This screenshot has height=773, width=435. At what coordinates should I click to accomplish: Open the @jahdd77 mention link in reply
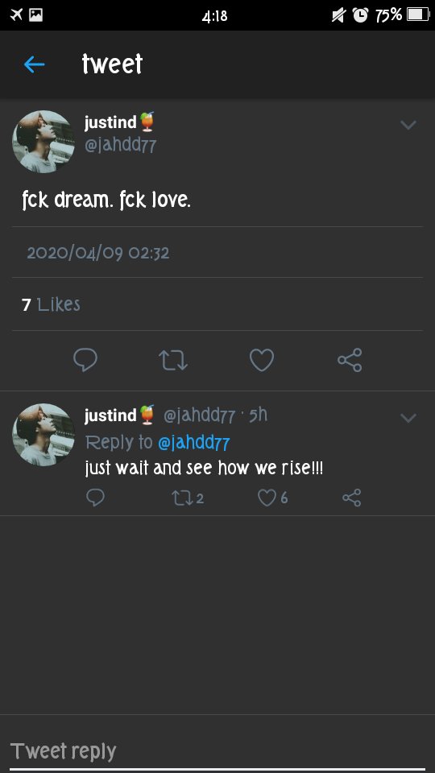[x=194, y=443]
